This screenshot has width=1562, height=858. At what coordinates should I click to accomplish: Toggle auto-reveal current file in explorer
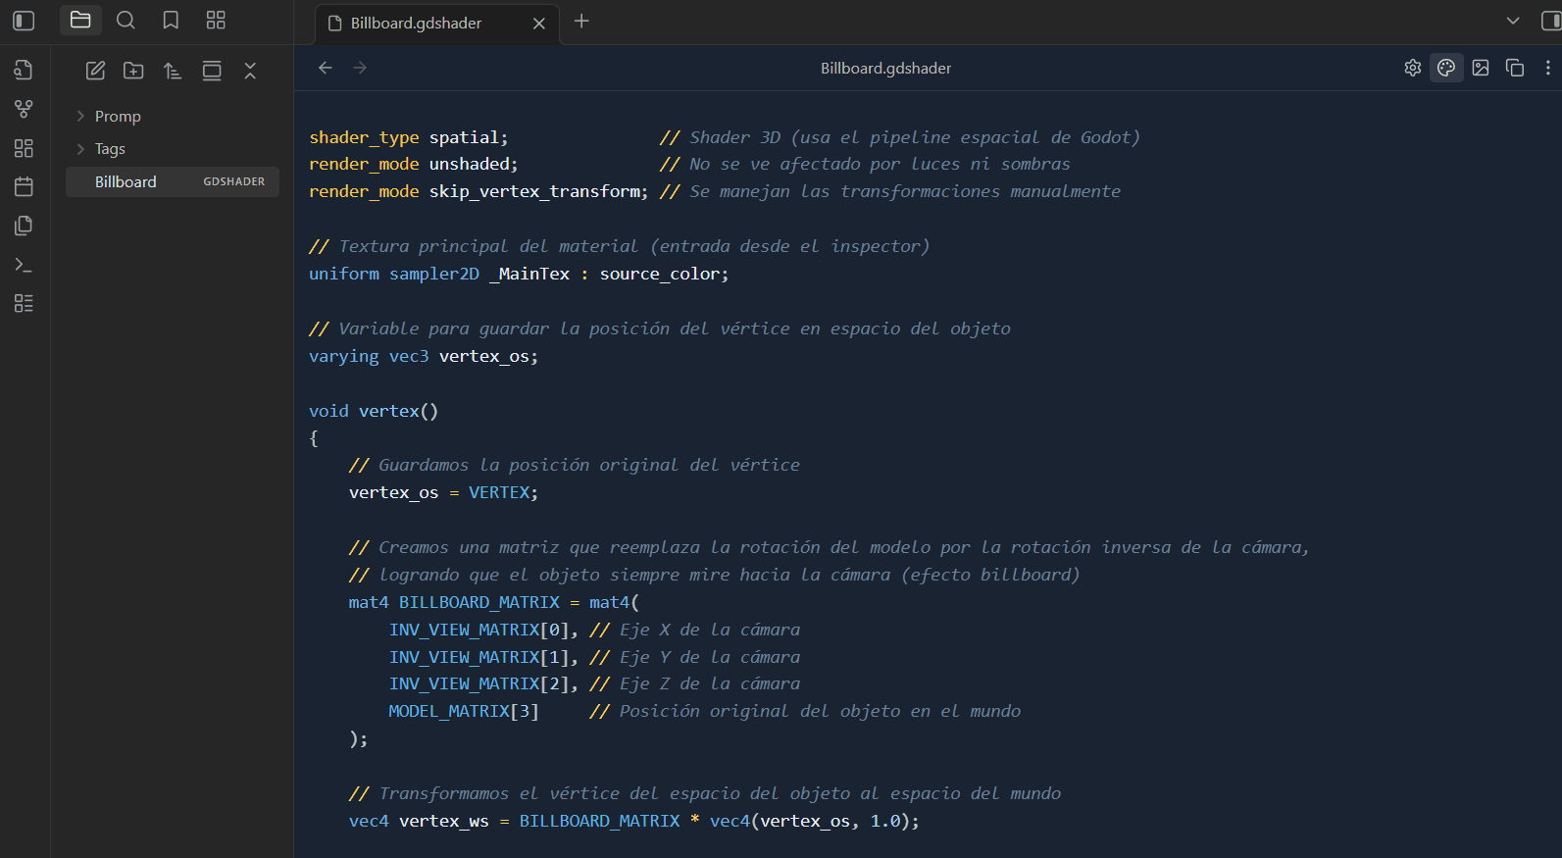(x=212, y=71)
